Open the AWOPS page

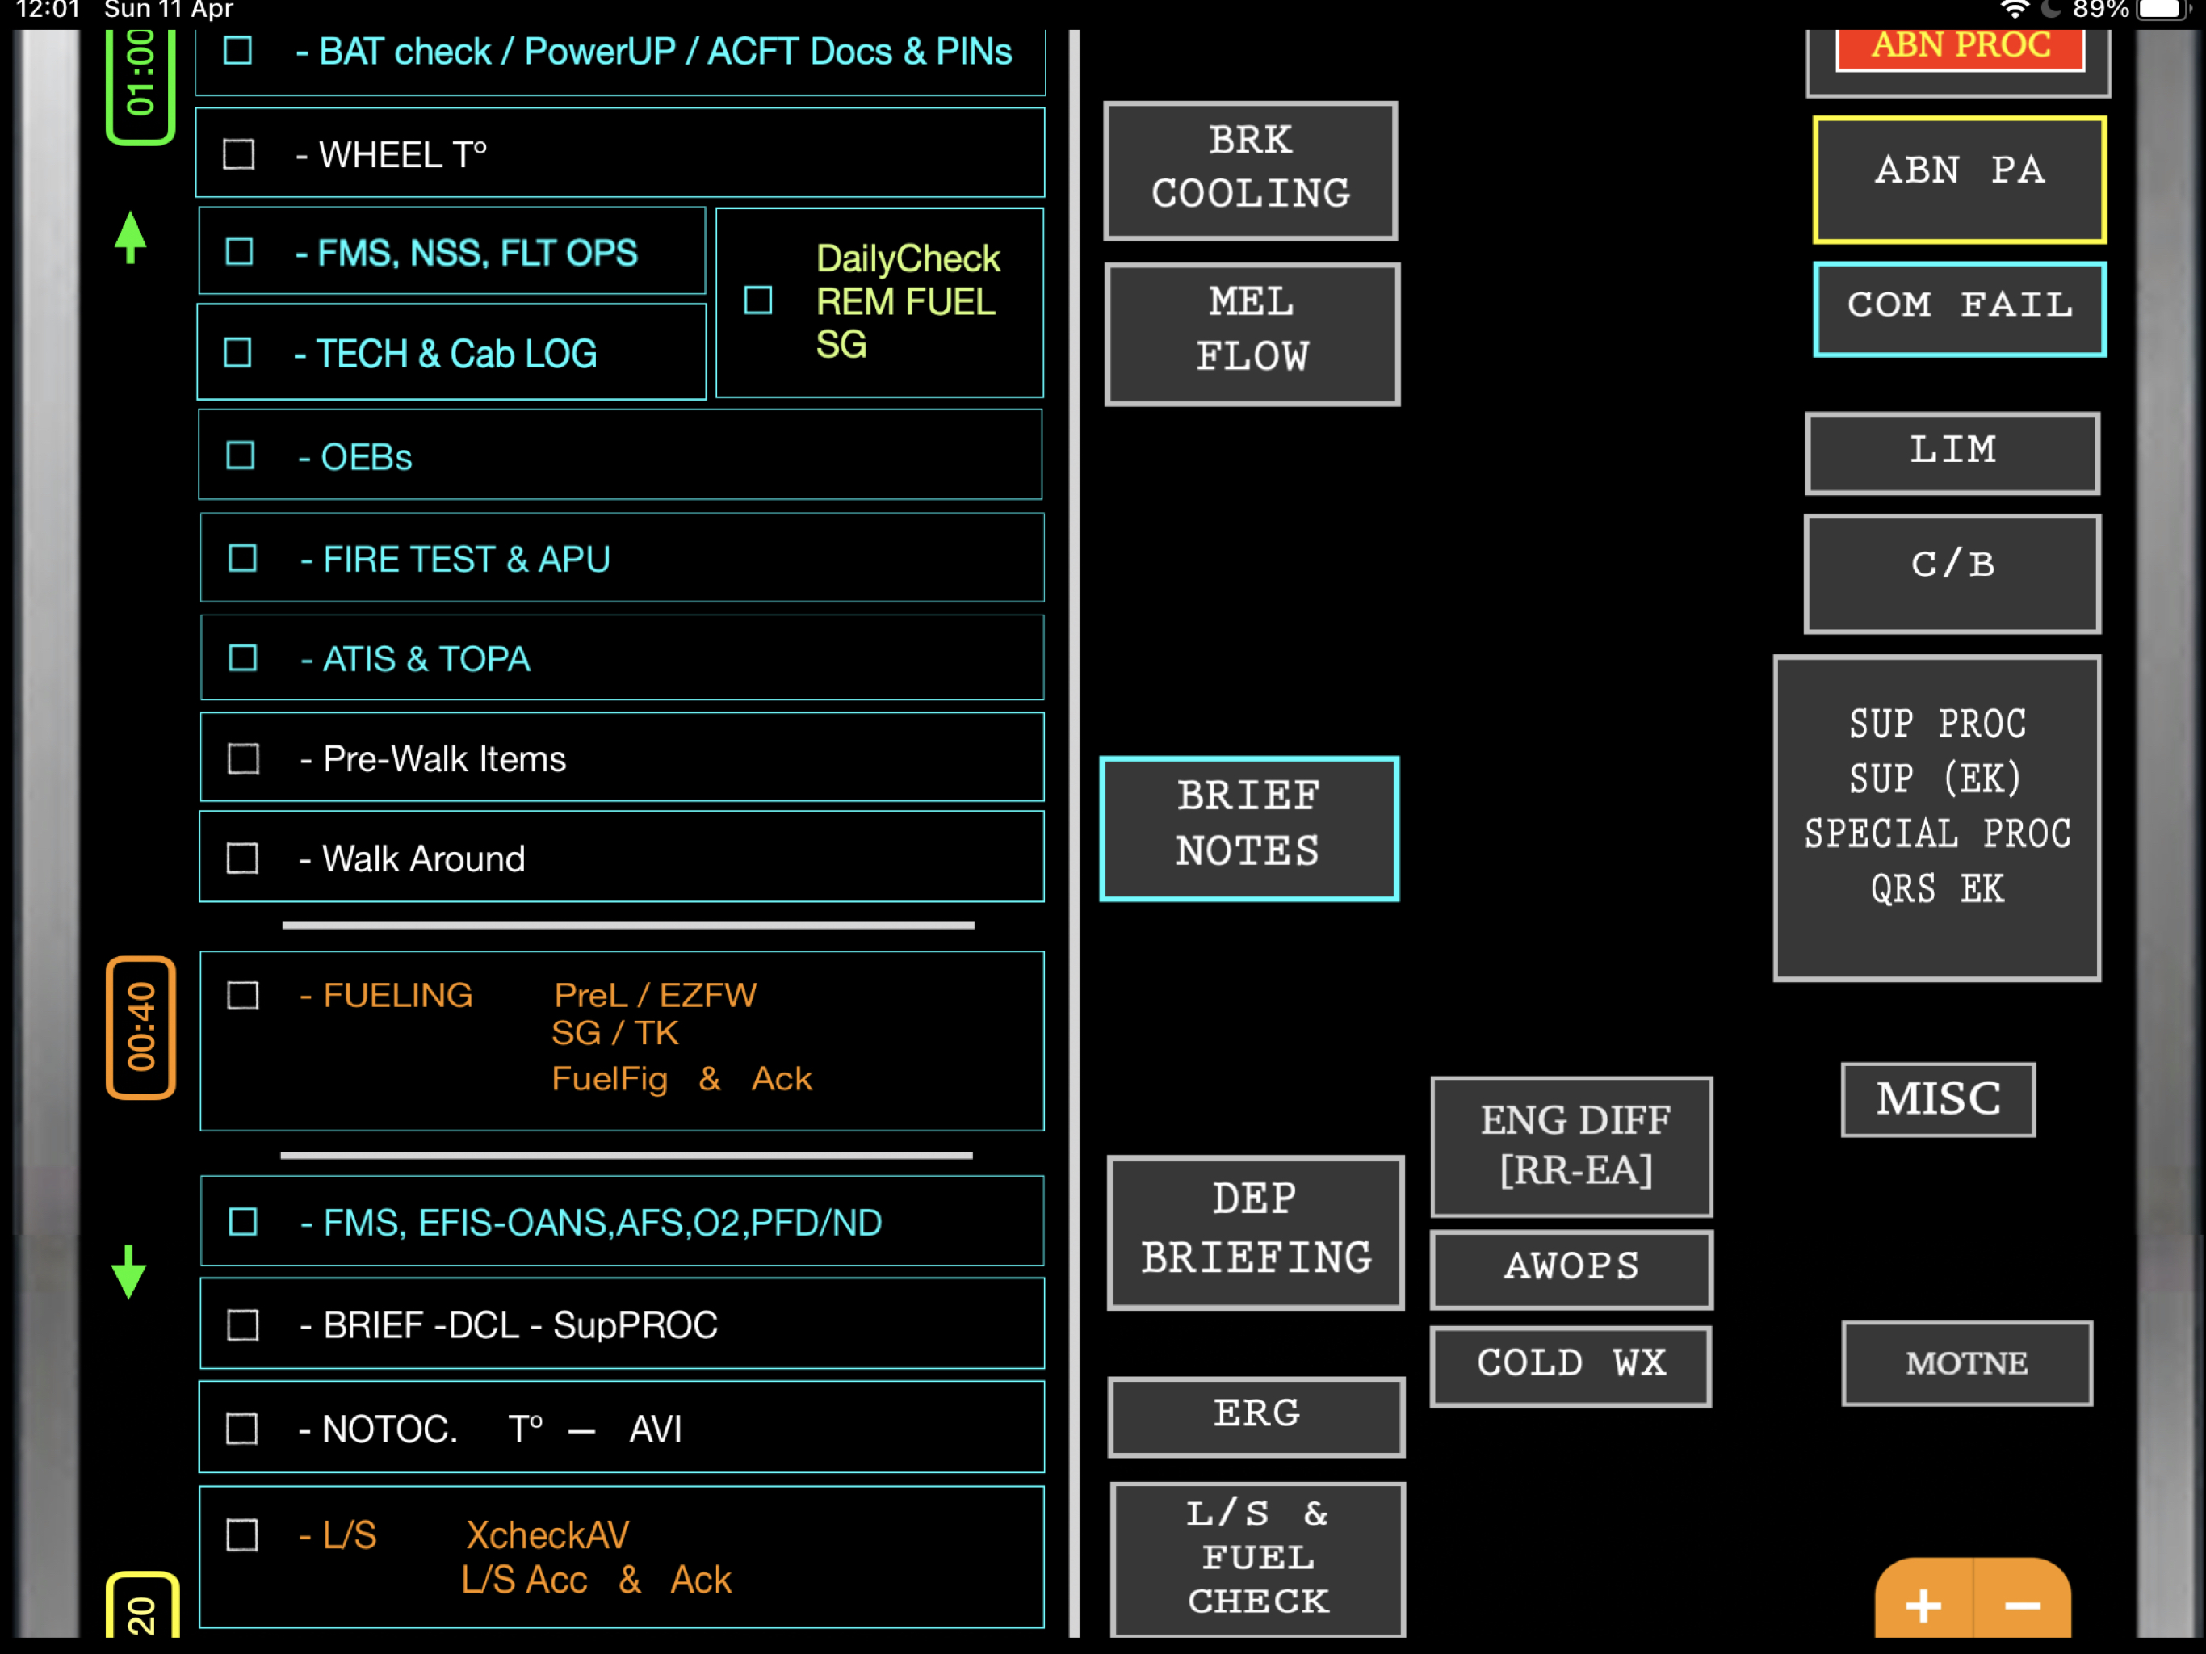pyautogui.click(x=1571, y=1269)
